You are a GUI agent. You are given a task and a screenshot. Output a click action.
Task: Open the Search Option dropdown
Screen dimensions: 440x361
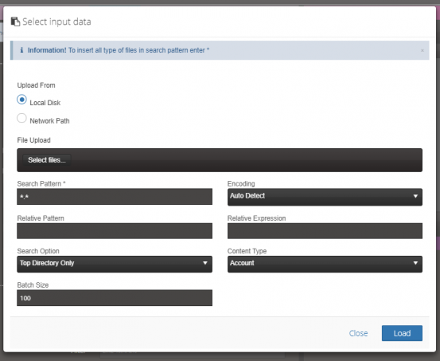(x=115, y=264)
